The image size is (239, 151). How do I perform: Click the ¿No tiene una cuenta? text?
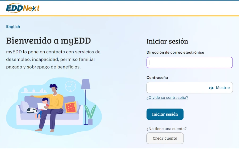pos(167,129)
